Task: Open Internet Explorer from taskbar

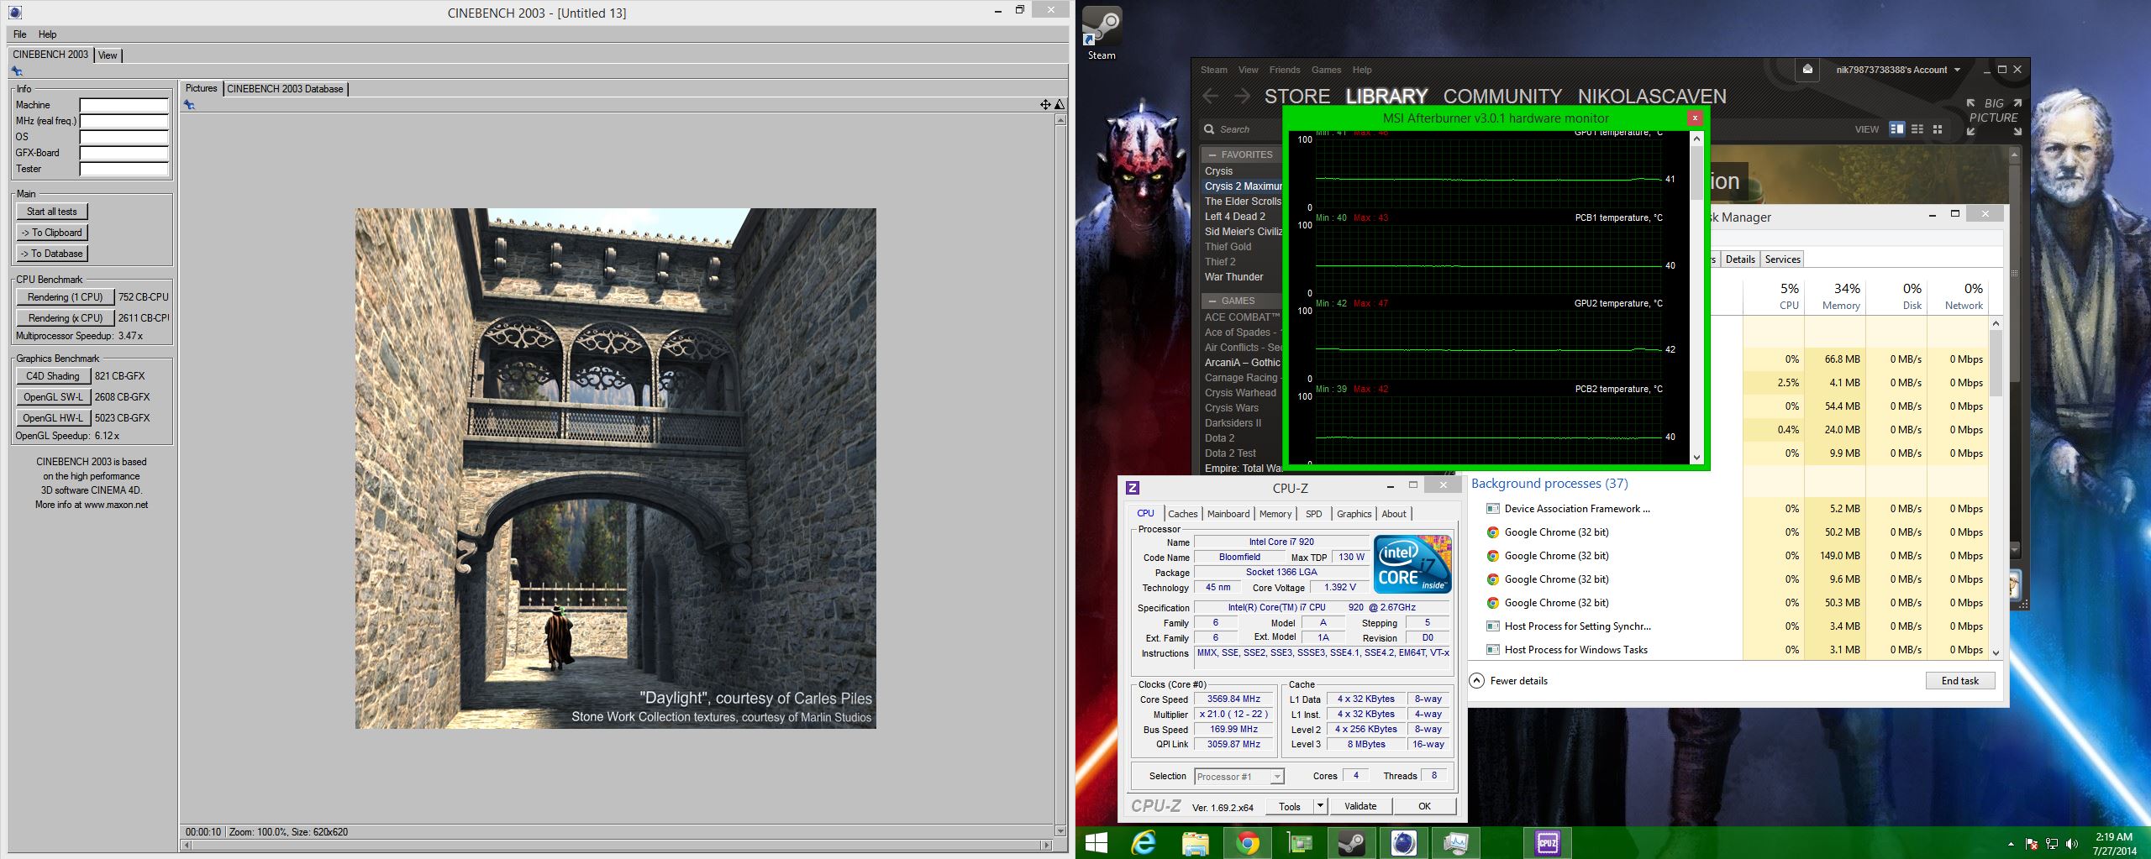Action: pos(1143,842)
